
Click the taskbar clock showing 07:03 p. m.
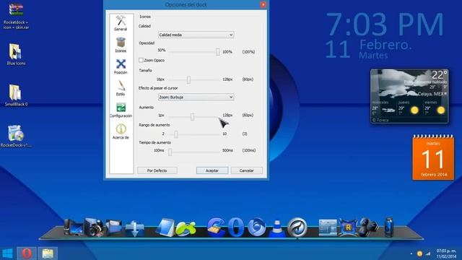pyautogui.click(x=446, y=253)
